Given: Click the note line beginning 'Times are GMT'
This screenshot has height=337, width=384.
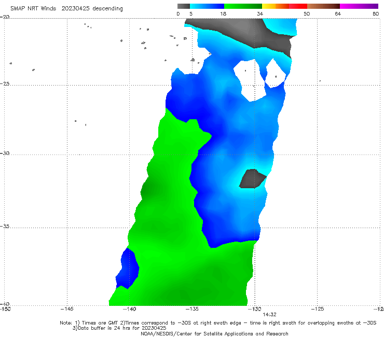Looking at the screenshot, I should click(218, 323).
